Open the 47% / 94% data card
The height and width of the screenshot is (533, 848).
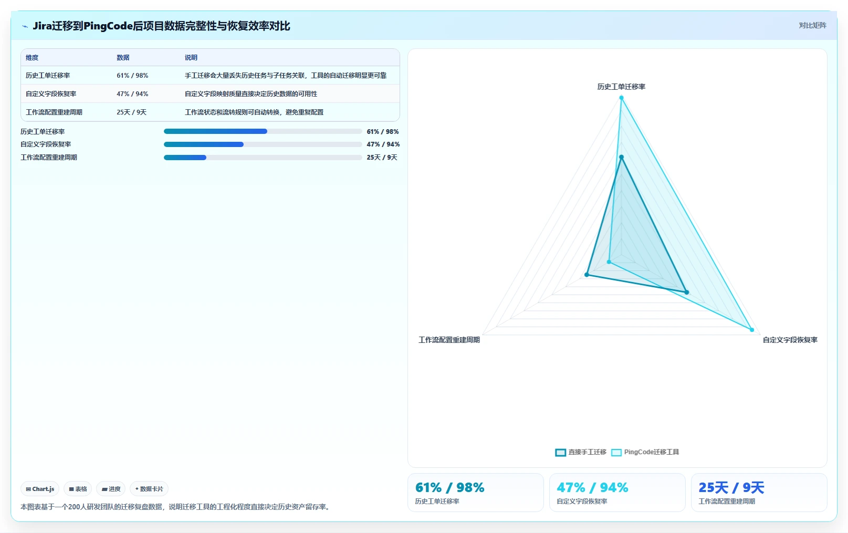(617, 493)
